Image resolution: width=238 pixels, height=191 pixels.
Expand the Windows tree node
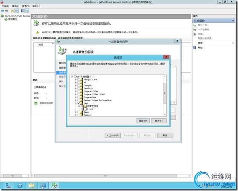coord(75,115)
